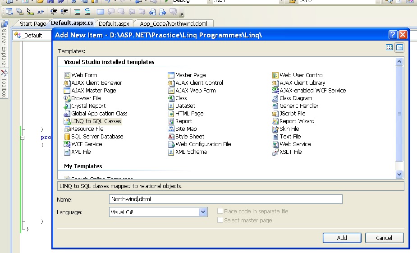Open App_Code/Northwind.dbml tab
The height and width of the screenshot is (253, 417).
(174, 23)
